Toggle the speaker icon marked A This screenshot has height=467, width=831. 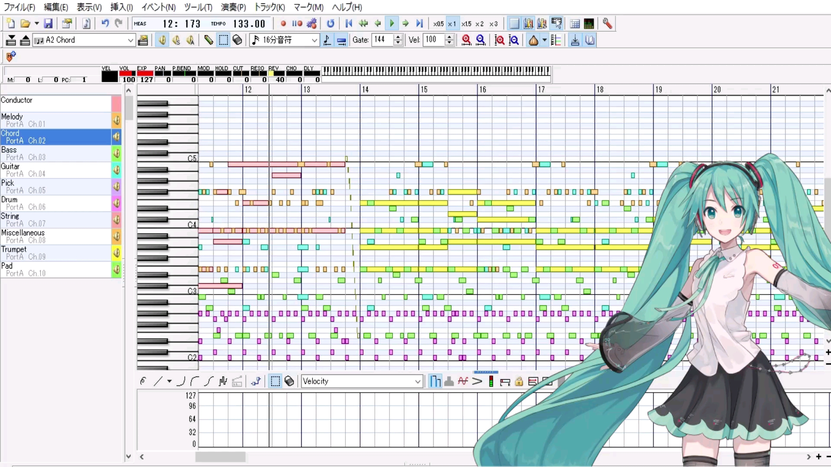[190, 40]
